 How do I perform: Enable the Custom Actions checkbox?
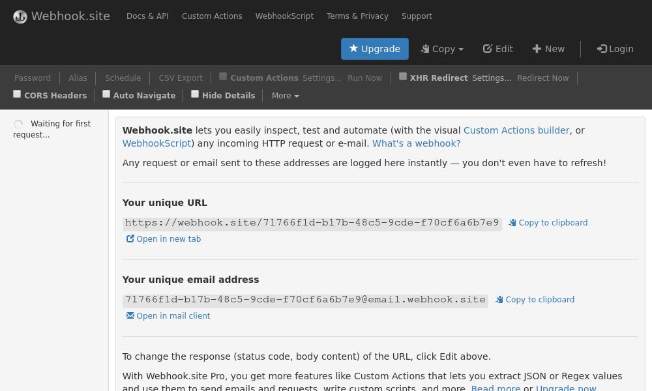point(223,76)
